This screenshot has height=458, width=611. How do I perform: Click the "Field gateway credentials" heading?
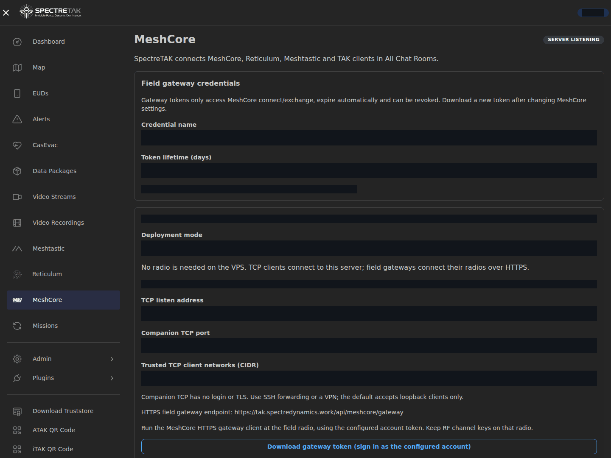click(191, 83)
